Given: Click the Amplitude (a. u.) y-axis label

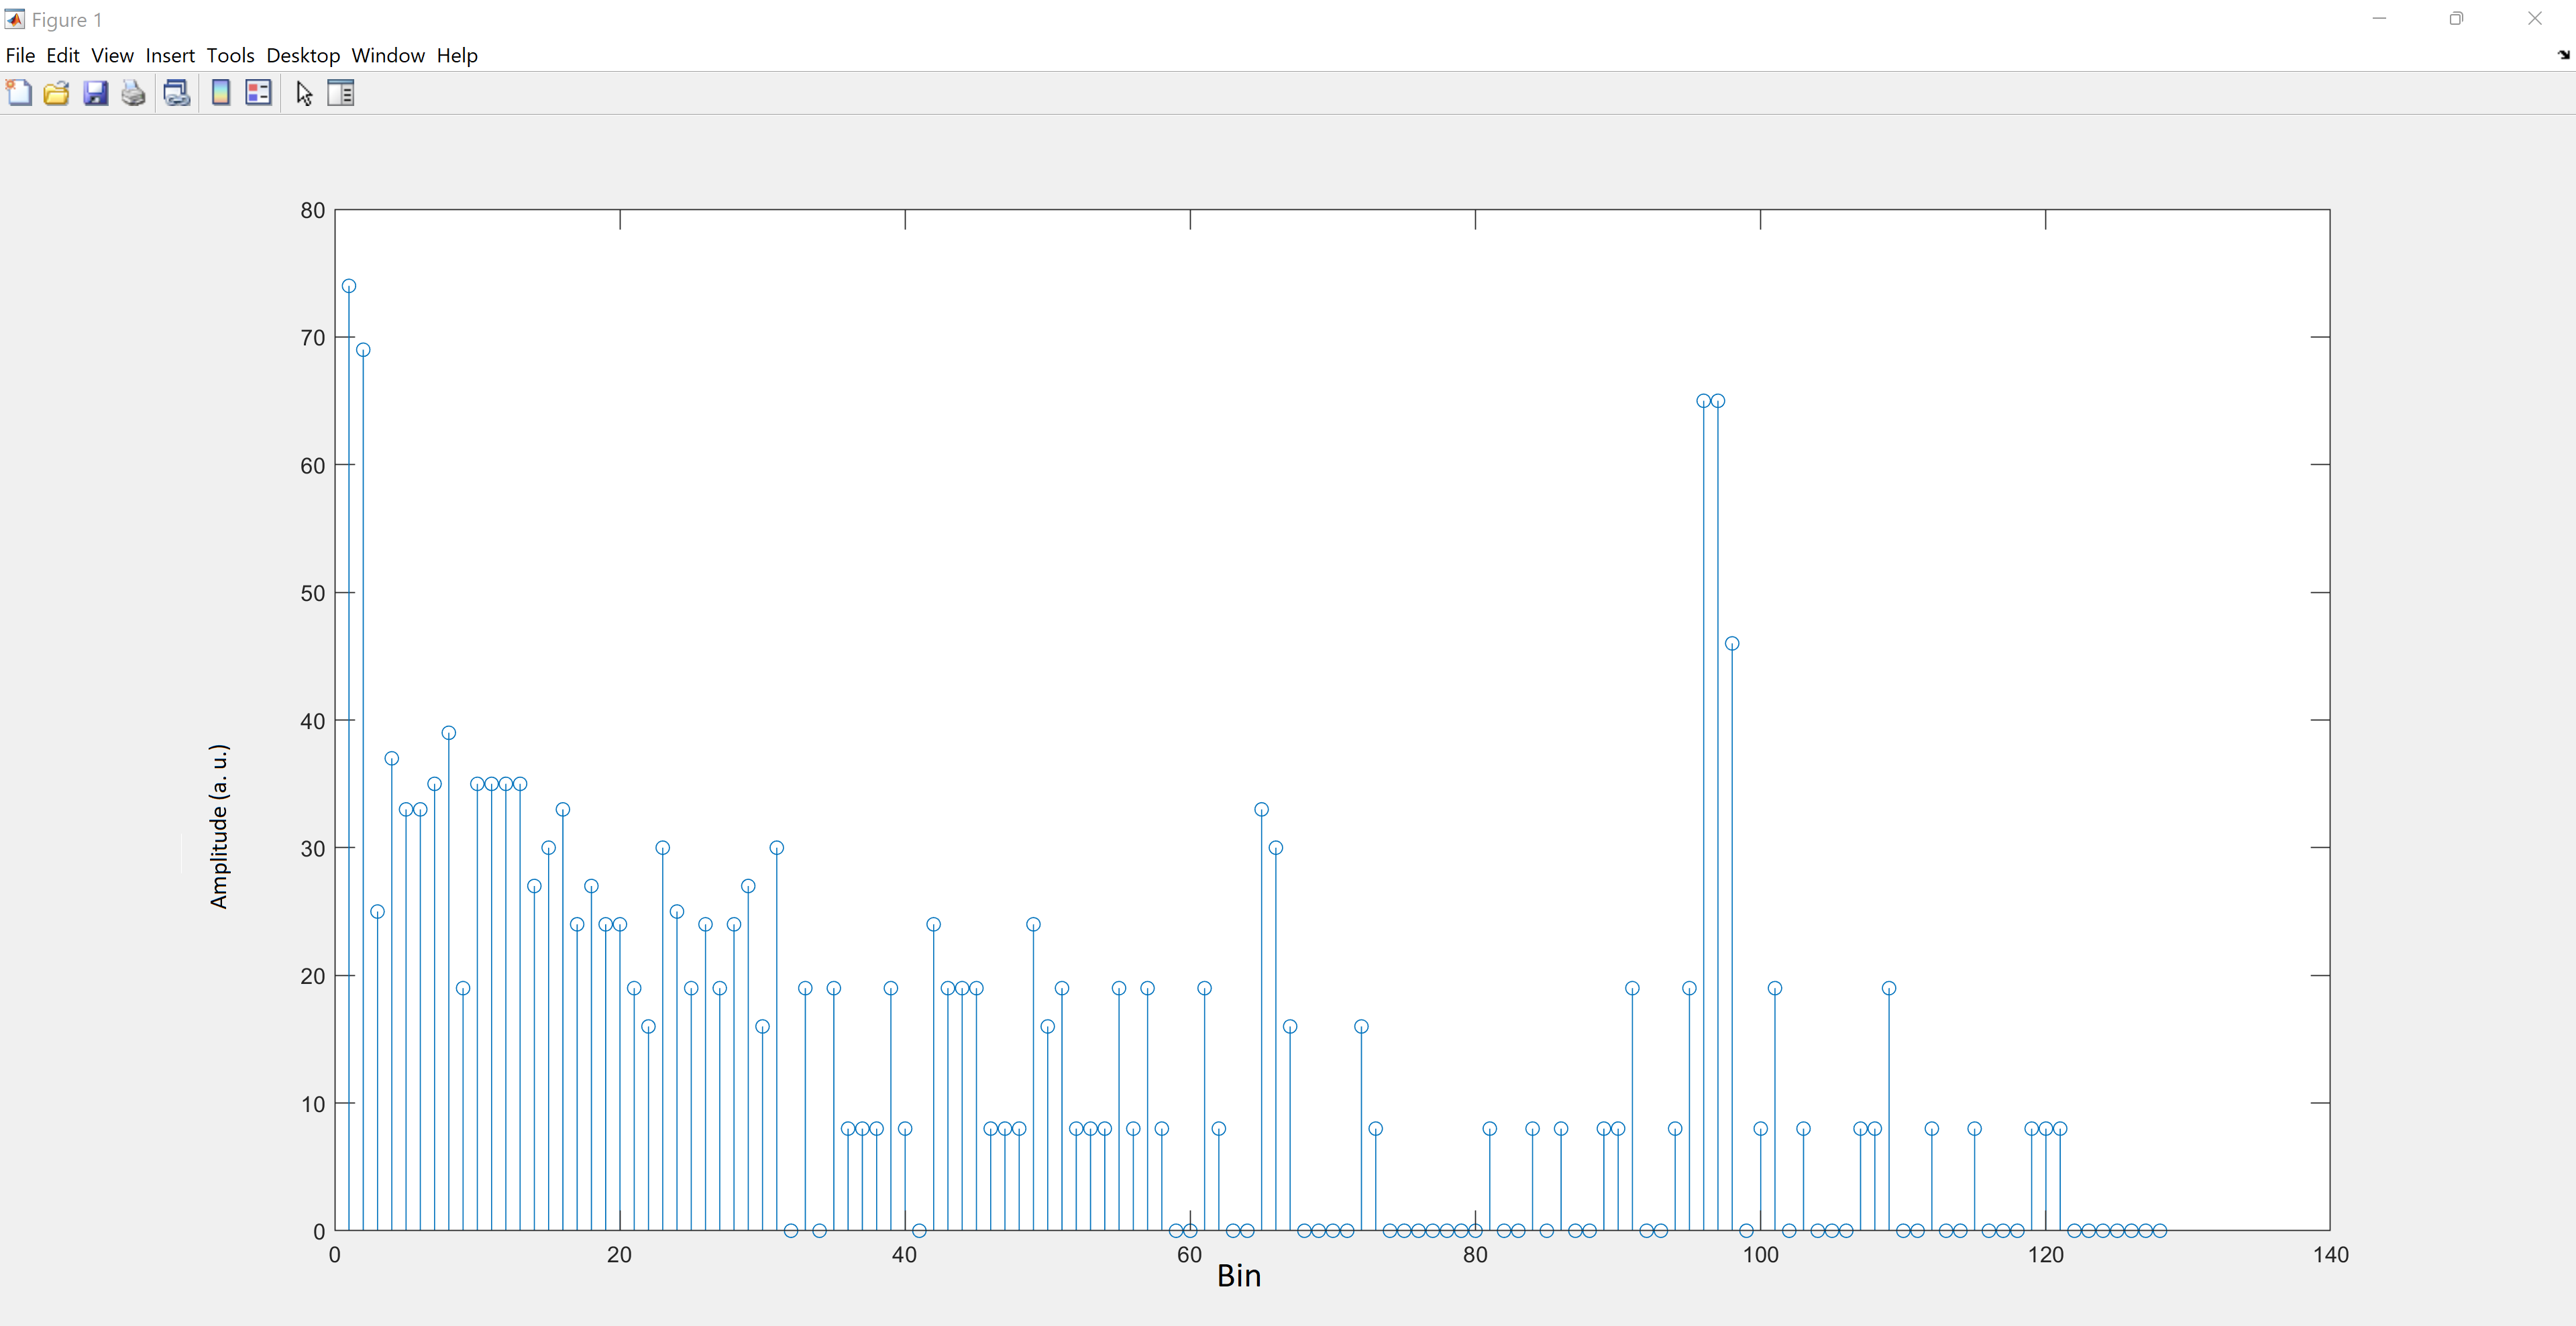Looking at the screenshot, I should click(219, 826).
